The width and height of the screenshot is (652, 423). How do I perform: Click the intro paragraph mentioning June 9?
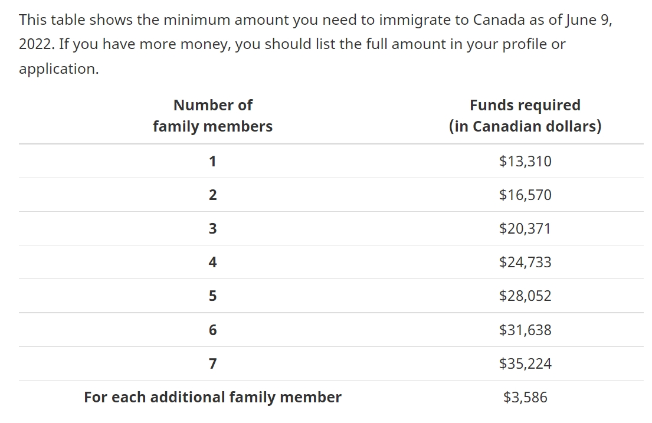[316, 44]
